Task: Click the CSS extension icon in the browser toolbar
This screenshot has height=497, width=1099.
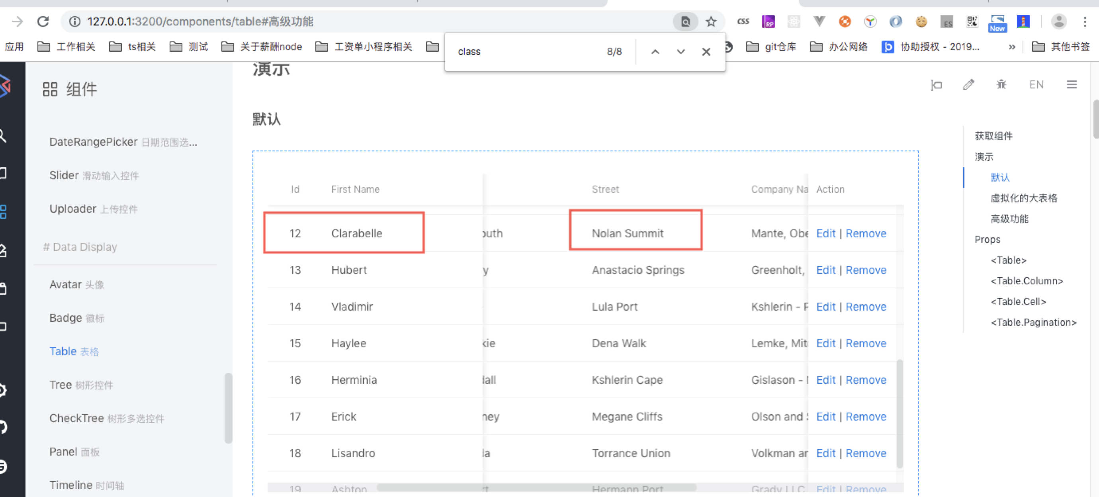Action: point(743,21)
